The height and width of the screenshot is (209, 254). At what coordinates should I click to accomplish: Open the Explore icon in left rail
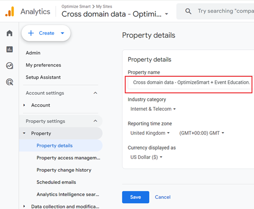(x=9, y=66)
